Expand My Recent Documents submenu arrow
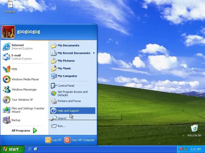This screenshot has width=205, height=153. [x=94, y=53]
